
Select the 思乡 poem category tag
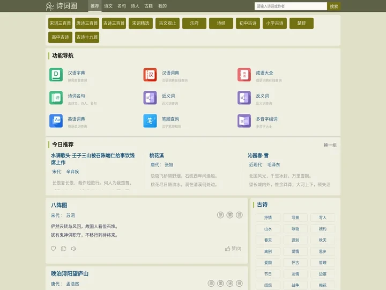323,251
